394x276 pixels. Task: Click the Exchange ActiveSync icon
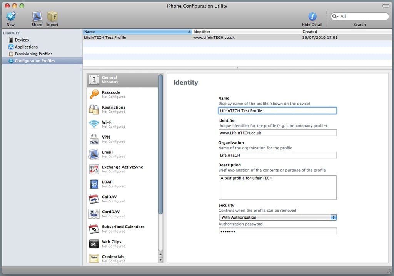(x=94, y=169)
